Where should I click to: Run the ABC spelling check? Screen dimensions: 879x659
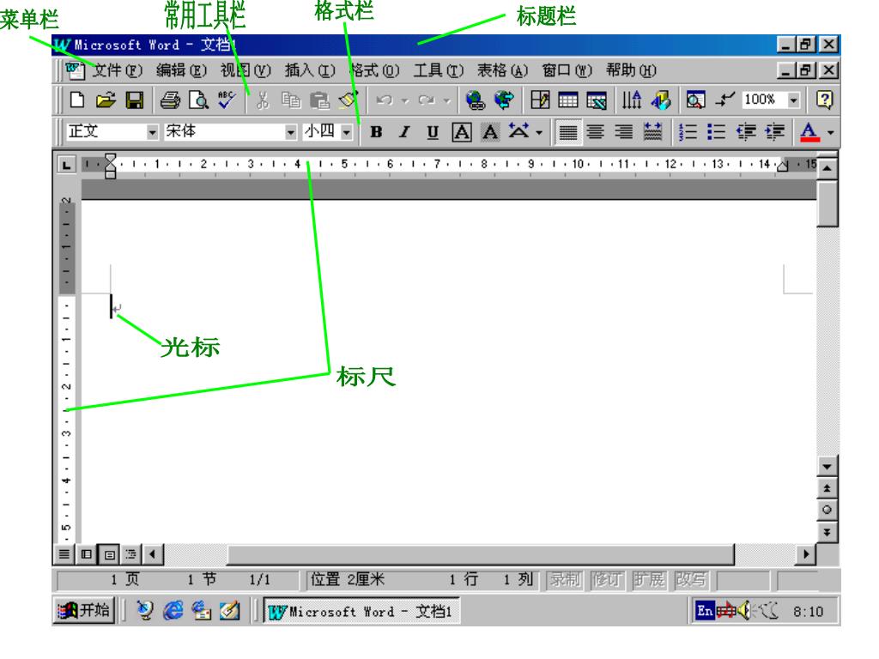click(227, 100)
